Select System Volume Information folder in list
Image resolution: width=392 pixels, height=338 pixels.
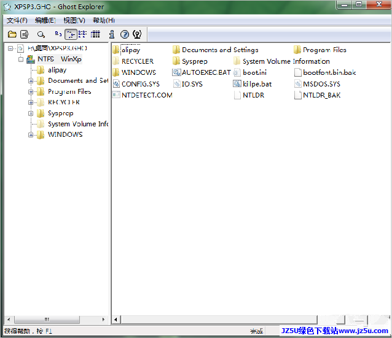pyautogui.click(x=281, y=61)
